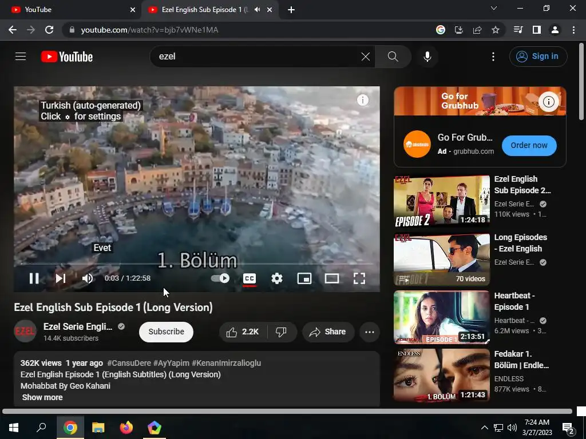This screenshot has width=586, height=439.
Task: Dislike this video
Action: (x=281, y=332)
